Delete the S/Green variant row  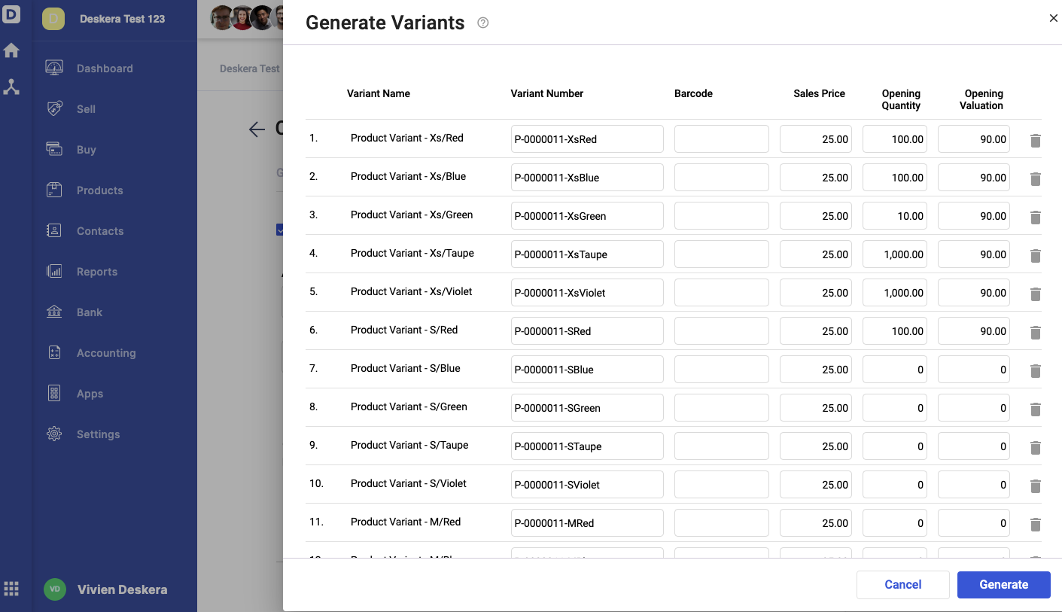1036,410
